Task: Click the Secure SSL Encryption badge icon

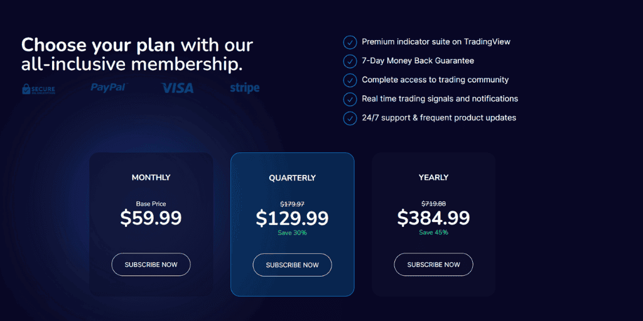Action: [38, 89]
